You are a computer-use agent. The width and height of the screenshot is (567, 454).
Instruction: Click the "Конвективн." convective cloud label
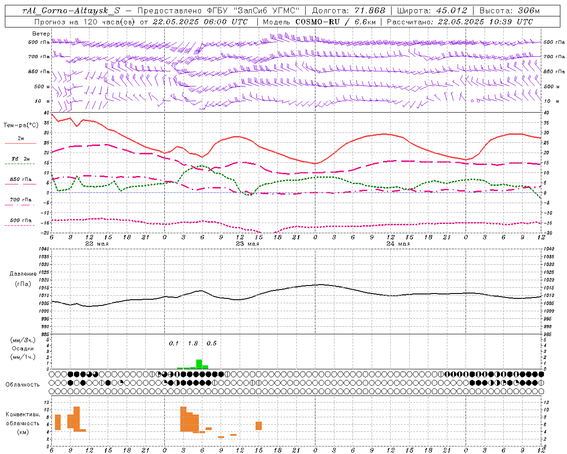pyautogui.click(x=23, y=415)
